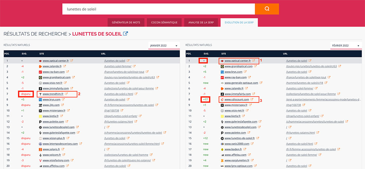
Task: Go to the Analyse de la SERP tab
Action: [x=201, y=23]
